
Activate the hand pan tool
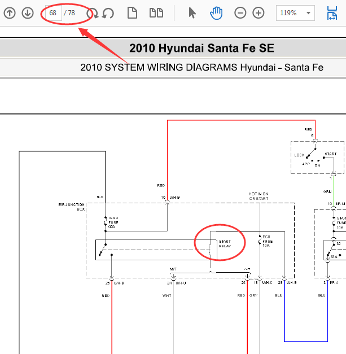(x=216, y=13)
